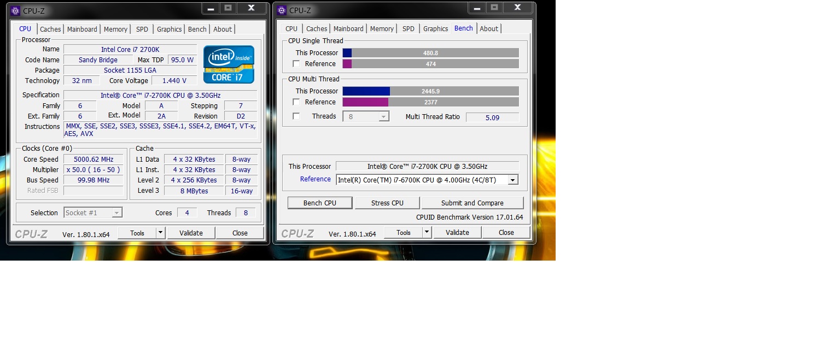This screenshot has width=840, height=354.
Task: Click Multi Thread Reference bar 2377
Action: click(x=430, y=102)
